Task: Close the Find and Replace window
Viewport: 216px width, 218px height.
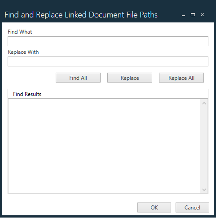Action: (202, 15)
